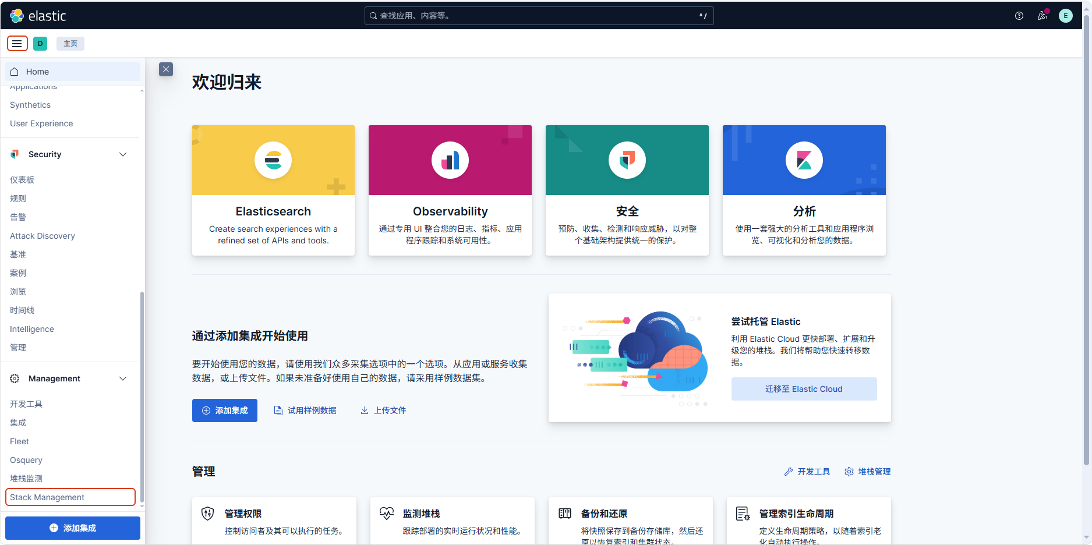Click the main 添加集成 button
This screenshot has height=545, width=1092.
point(225,410)
